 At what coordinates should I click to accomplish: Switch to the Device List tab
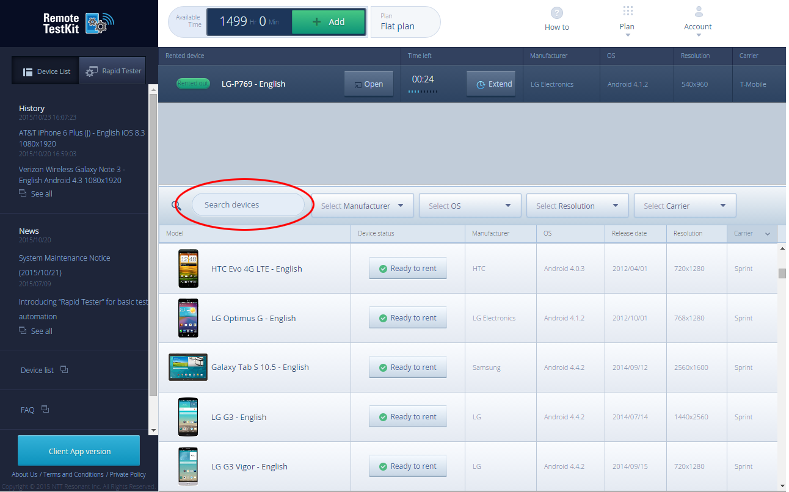(46, 71)
